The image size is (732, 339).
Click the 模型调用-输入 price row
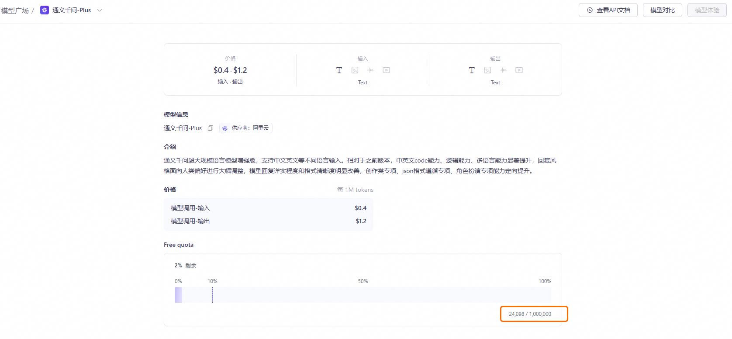(269, 208)
